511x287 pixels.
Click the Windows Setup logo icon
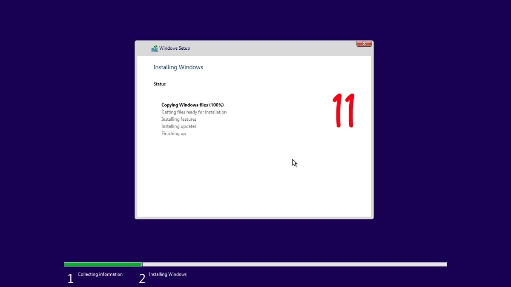click(154, 48)
